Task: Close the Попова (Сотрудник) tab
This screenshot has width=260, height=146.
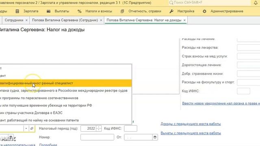Action: pyautogui.click(x=101, y=20)
